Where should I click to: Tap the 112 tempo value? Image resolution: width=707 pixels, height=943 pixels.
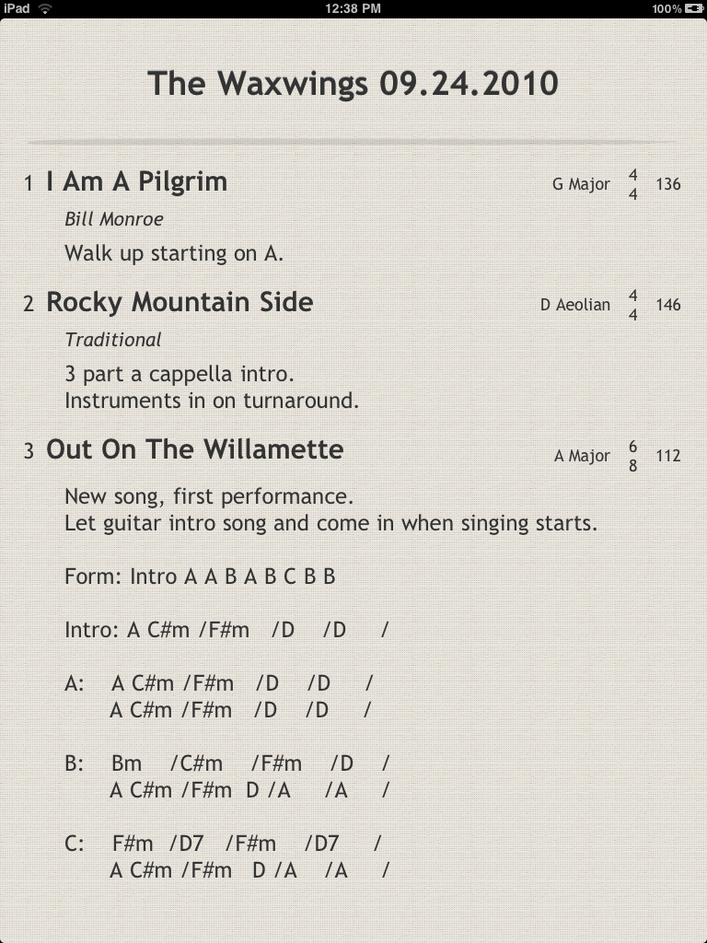[x=668, y=456]
